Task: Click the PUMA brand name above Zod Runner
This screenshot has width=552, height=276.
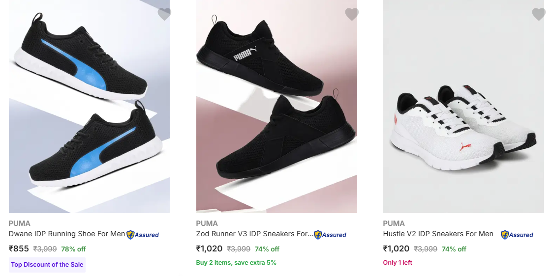Action: (x=207, y=223)
